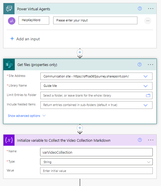The width and height of the screenshot is (161, 186).
Task: Expand the Library Name dropdown
Action: [145, 86]
